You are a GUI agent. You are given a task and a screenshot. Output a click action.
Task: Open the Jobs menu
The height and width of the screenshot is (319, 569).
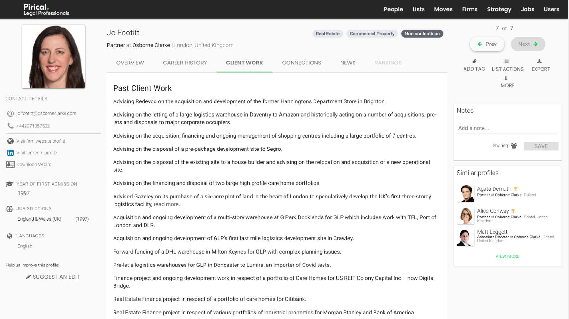pyautogui.click(x=527, y=9)
